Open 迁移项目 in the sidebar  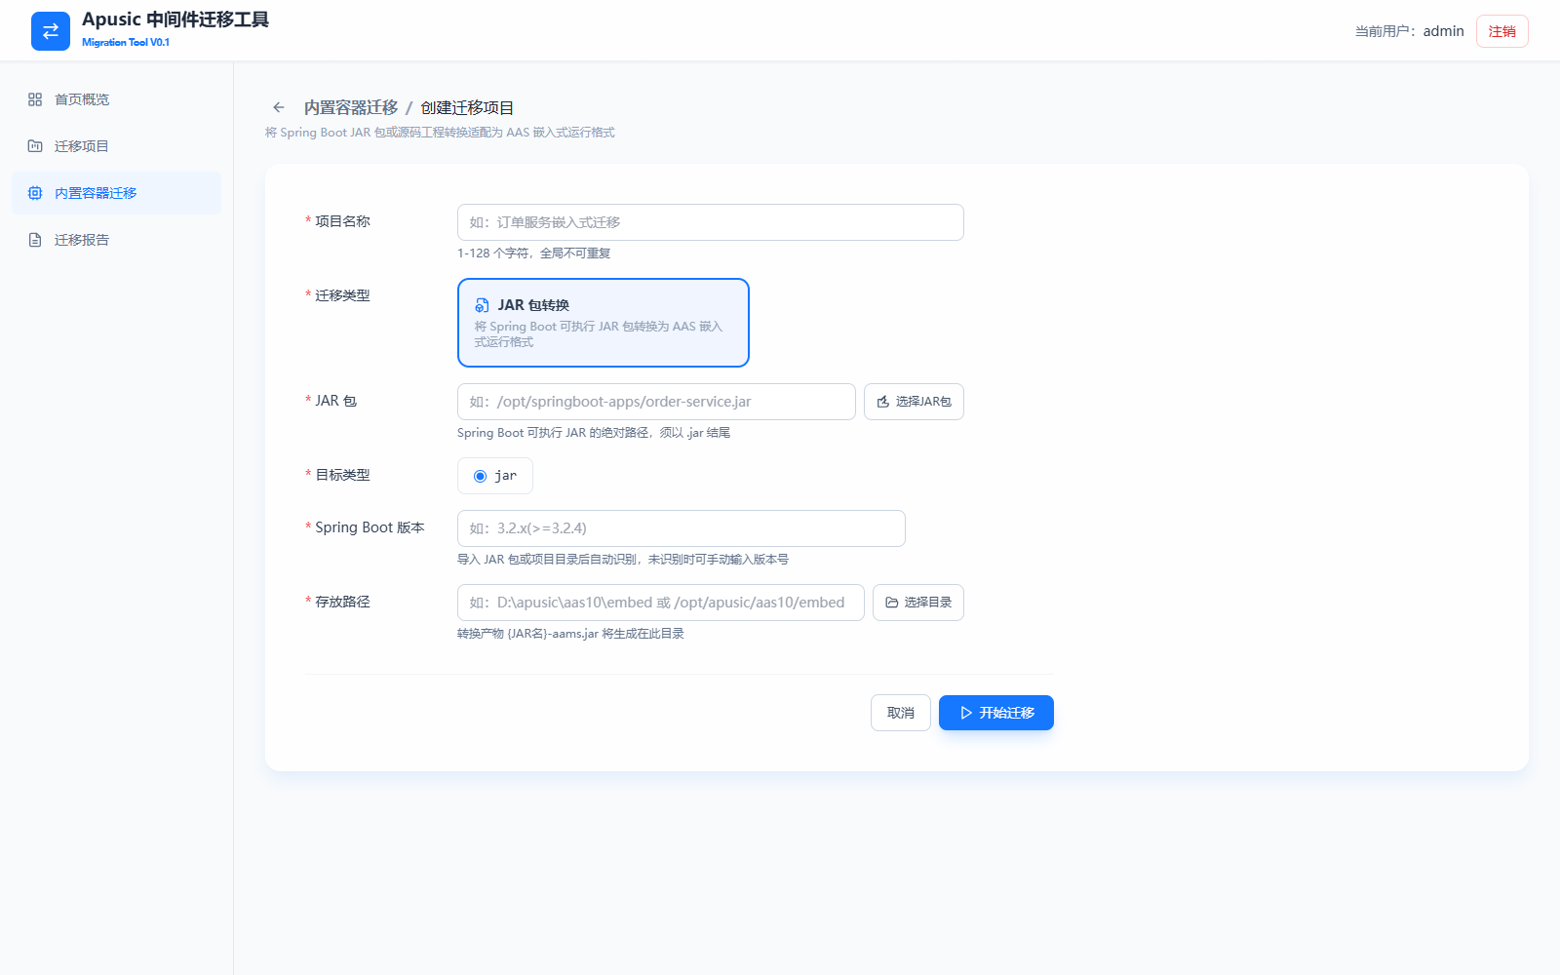tap(117, 146)
